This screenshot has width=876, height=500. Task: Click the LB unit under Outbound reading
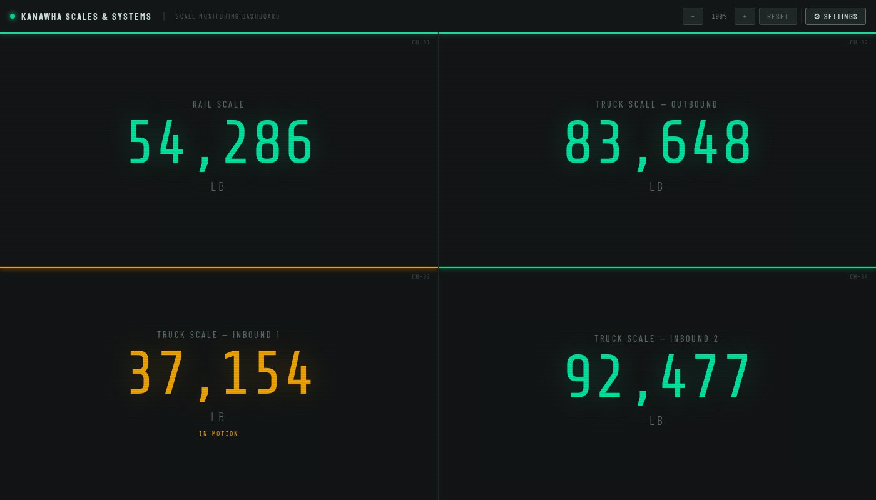click(656, 186)
